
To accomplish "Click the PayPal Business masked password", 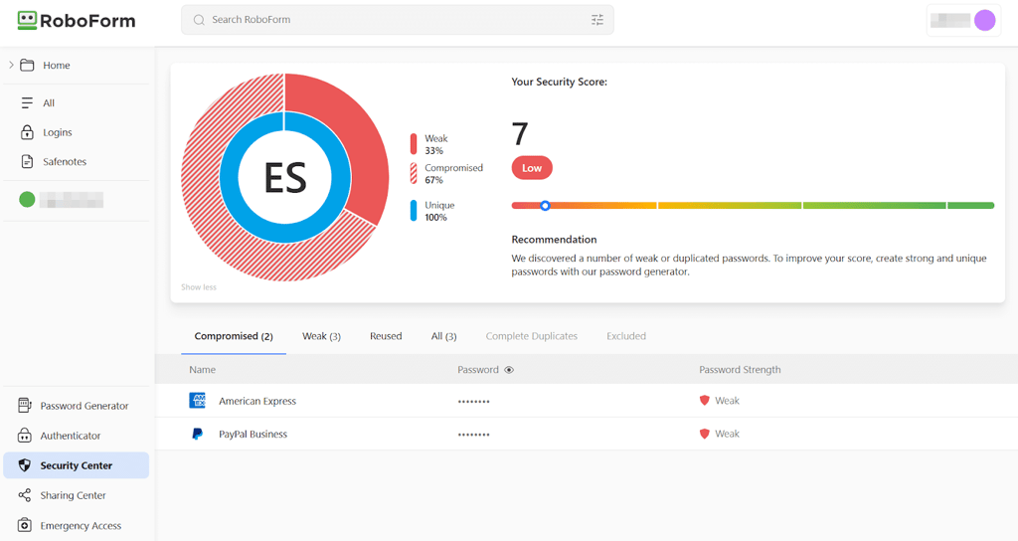I will pos(473,435).
